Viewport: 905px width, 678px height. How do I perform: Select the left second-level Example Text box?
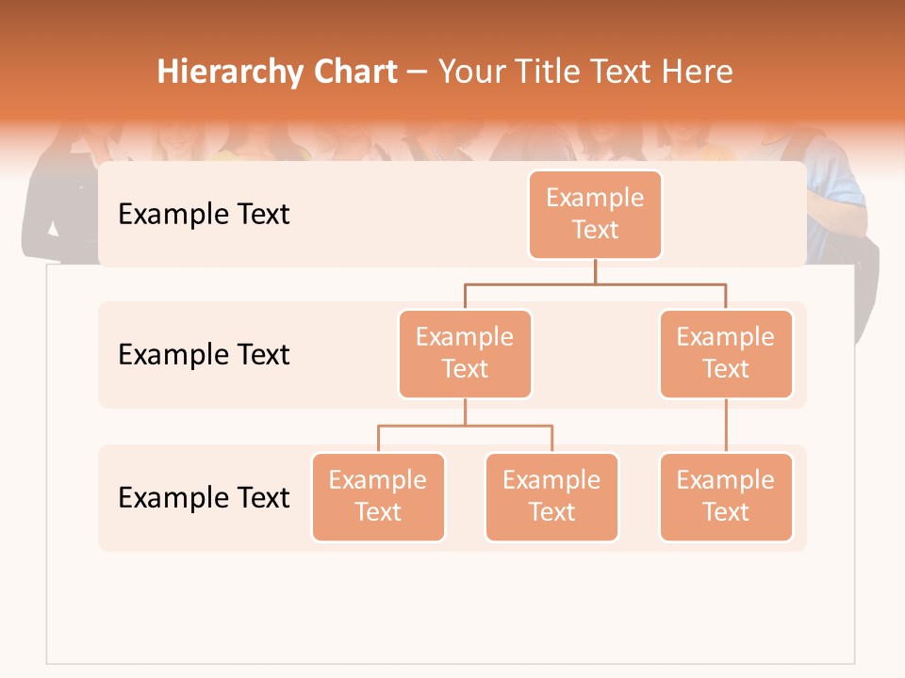tap(465, 353)
